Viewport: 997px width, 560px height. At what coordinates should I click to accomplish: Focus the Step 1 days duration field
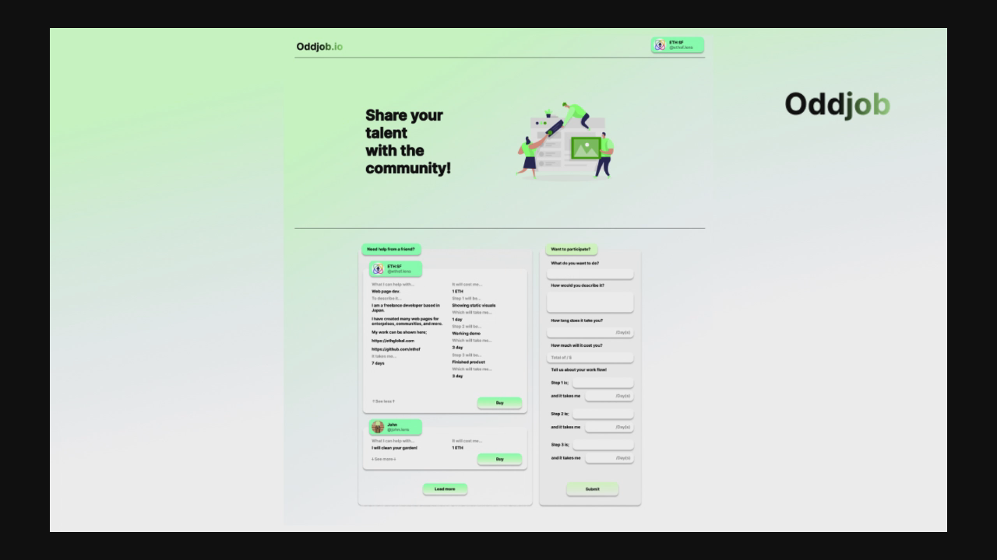click(609, 396)
